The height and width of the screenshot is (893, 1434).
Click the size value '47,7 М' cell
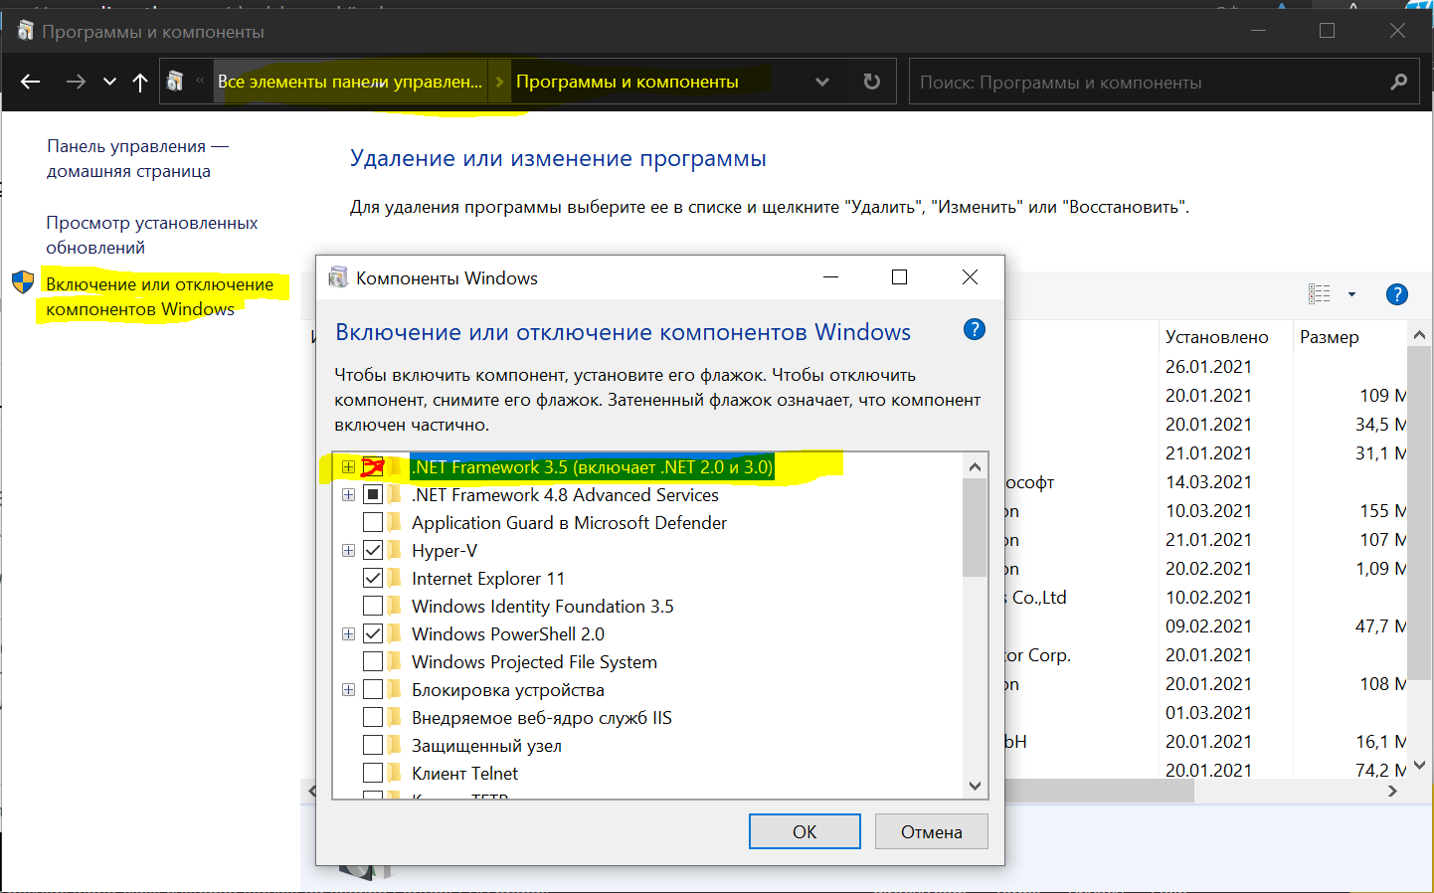[x=1380, y=625]
